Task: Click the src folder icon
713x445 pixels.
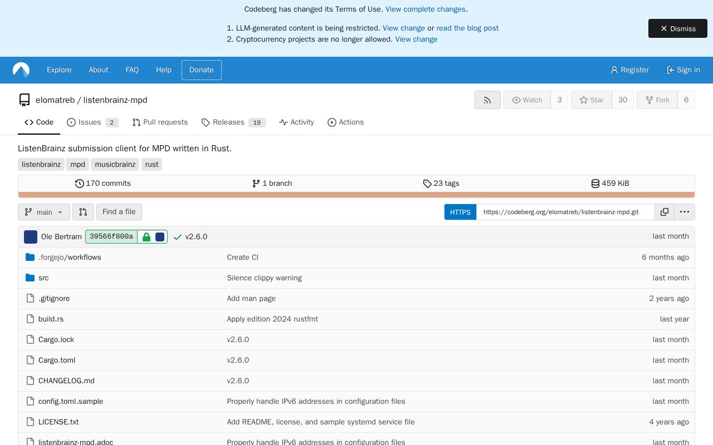Action: coord(30,278)
